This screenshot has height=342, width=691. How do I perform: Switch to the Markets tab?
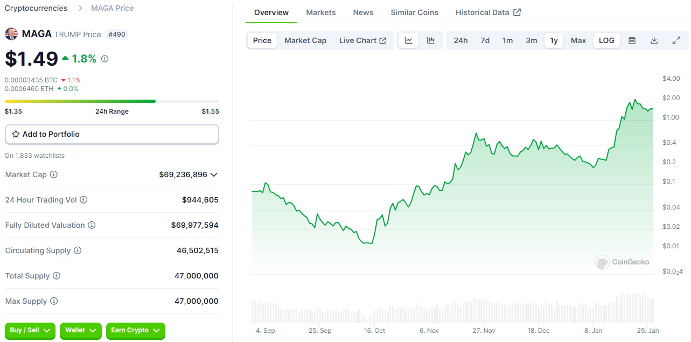coord(321,12)
